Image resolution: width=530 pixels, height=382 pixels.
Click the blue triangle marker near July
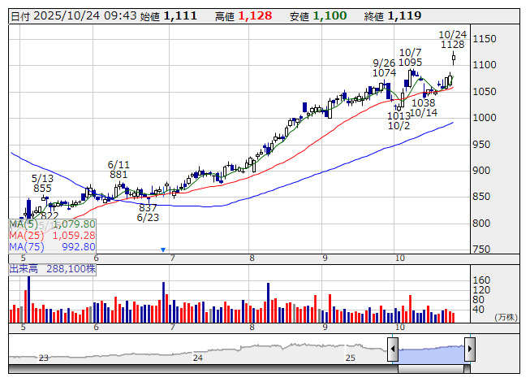(163, 250)
